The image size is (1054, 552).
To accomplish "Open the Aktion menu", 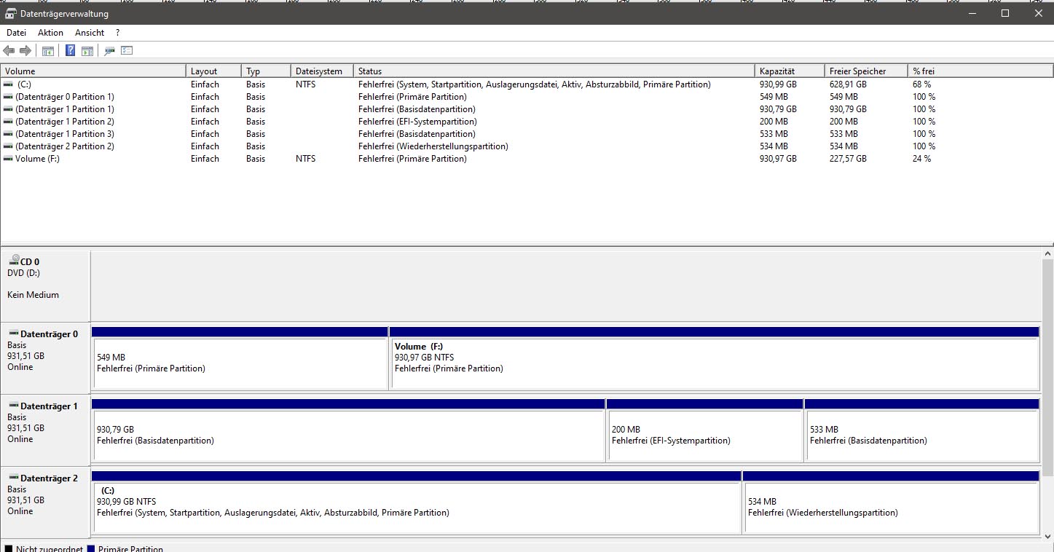I will click(51, 33).
